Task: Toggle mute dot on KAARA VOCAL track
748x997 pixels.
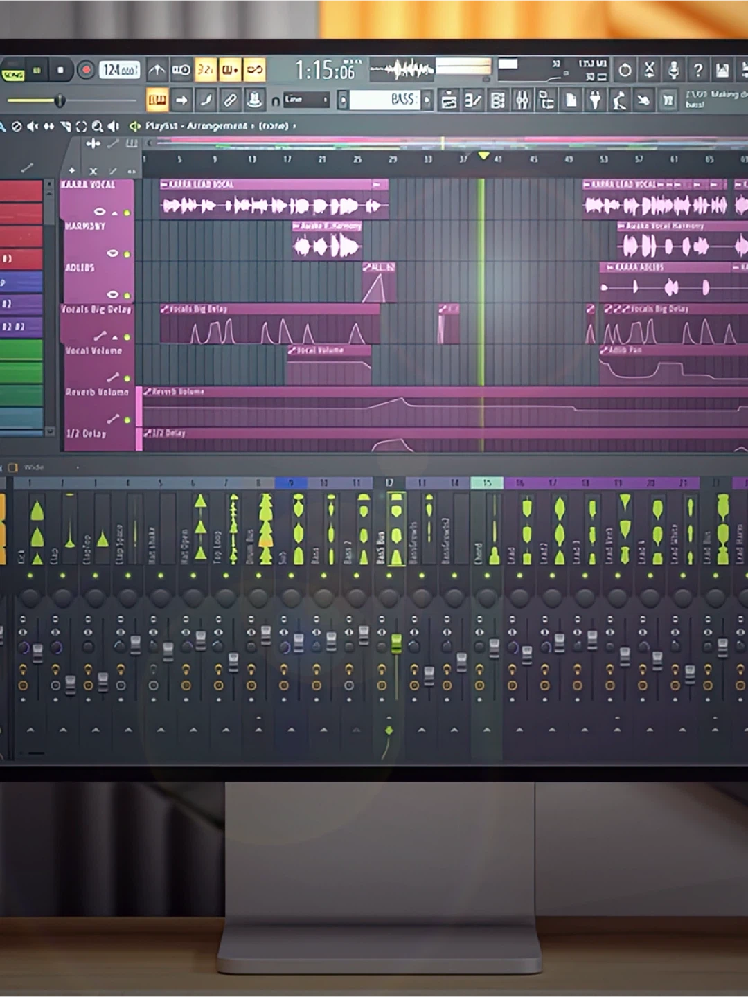Action: click(x=127, y=213)
